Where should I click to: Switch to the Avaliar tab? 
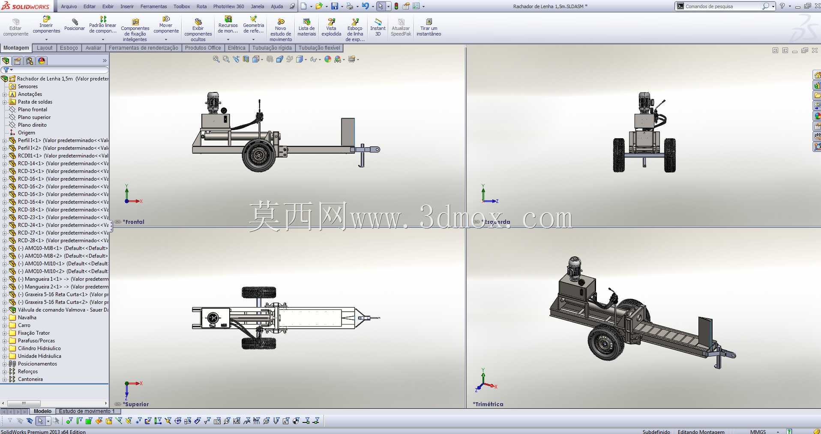[93, 48]
